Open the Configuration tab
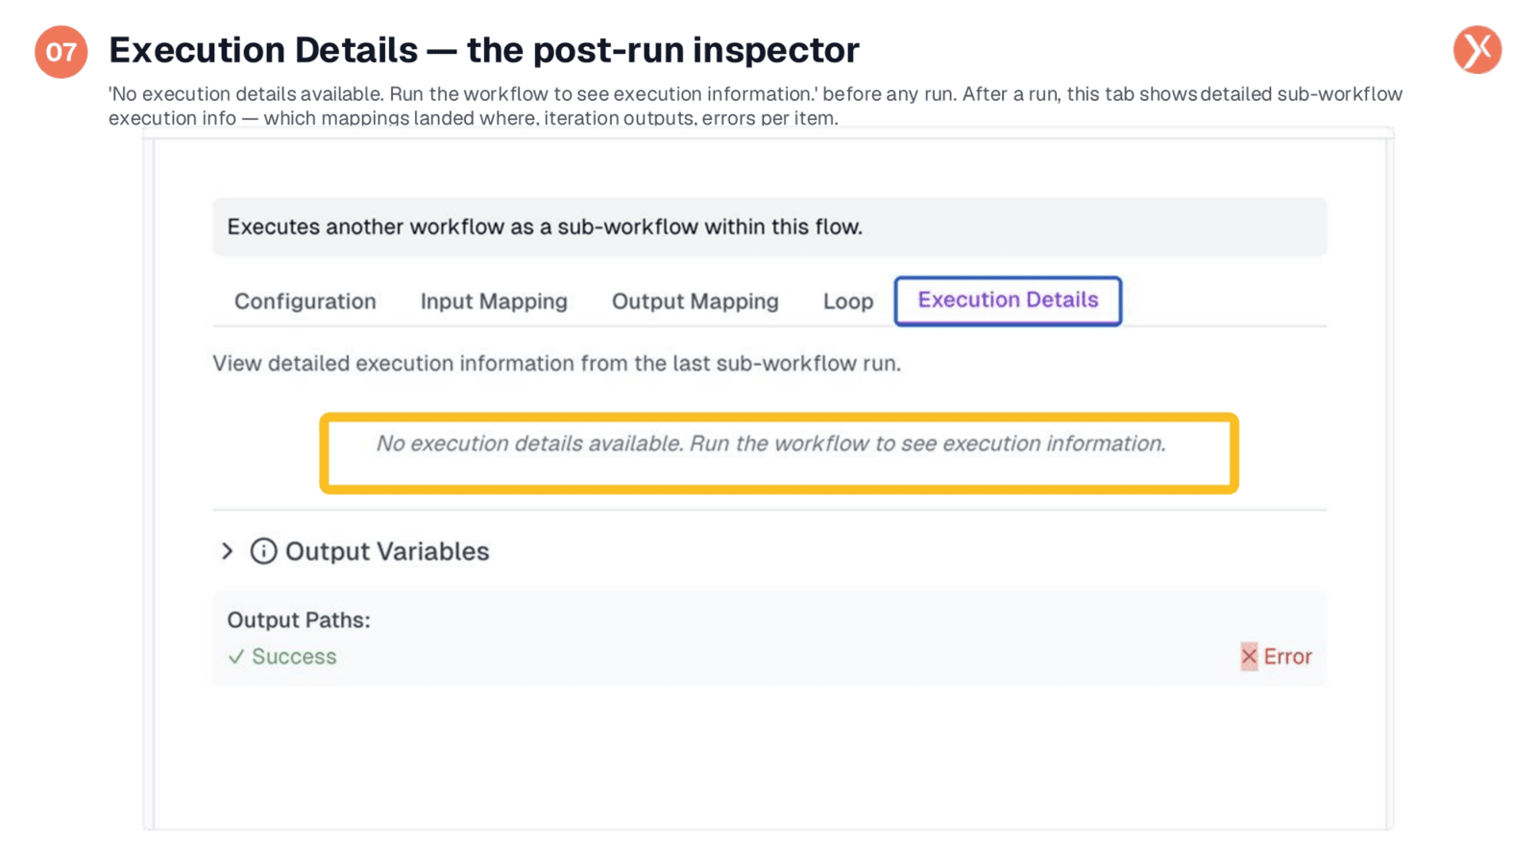Image resolution: width=1537 pixels, height=864 pixels. [305, 301]
